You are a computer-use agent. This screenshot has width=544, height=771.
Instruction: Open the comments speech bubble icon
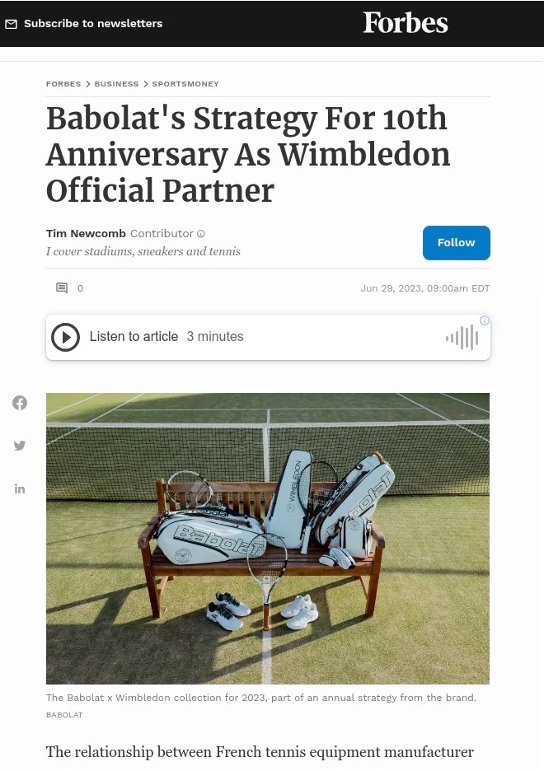[62, 288]
